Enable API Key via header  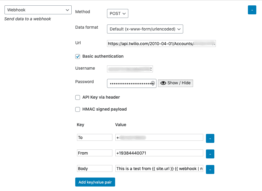click(78, 97)
